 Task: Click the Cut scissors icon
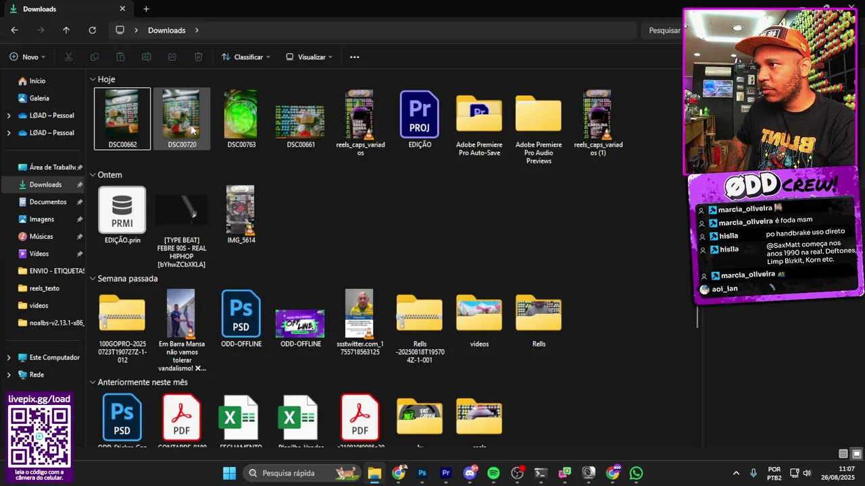(68, 57)
